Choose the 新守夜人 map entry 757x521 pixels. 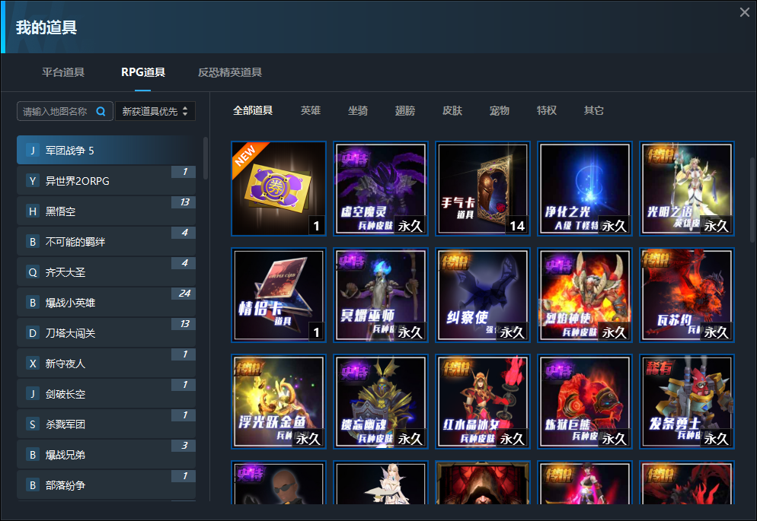(x=106, y=363)
